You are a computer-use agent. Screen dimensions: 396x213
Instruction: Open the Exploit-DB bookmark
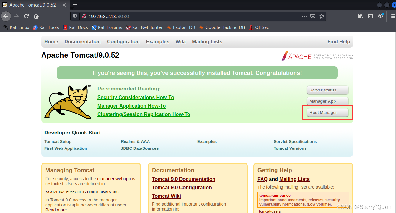tap(181, 27)
